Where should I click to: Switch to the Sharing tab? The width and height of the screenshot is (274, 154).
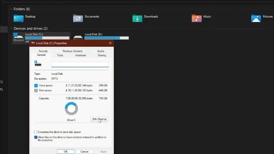coord(102,55)
